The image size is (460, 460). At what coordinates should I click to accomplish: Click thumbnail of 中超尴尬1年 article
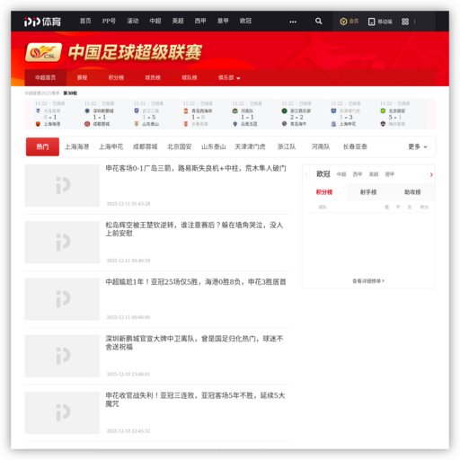(62, 299)
